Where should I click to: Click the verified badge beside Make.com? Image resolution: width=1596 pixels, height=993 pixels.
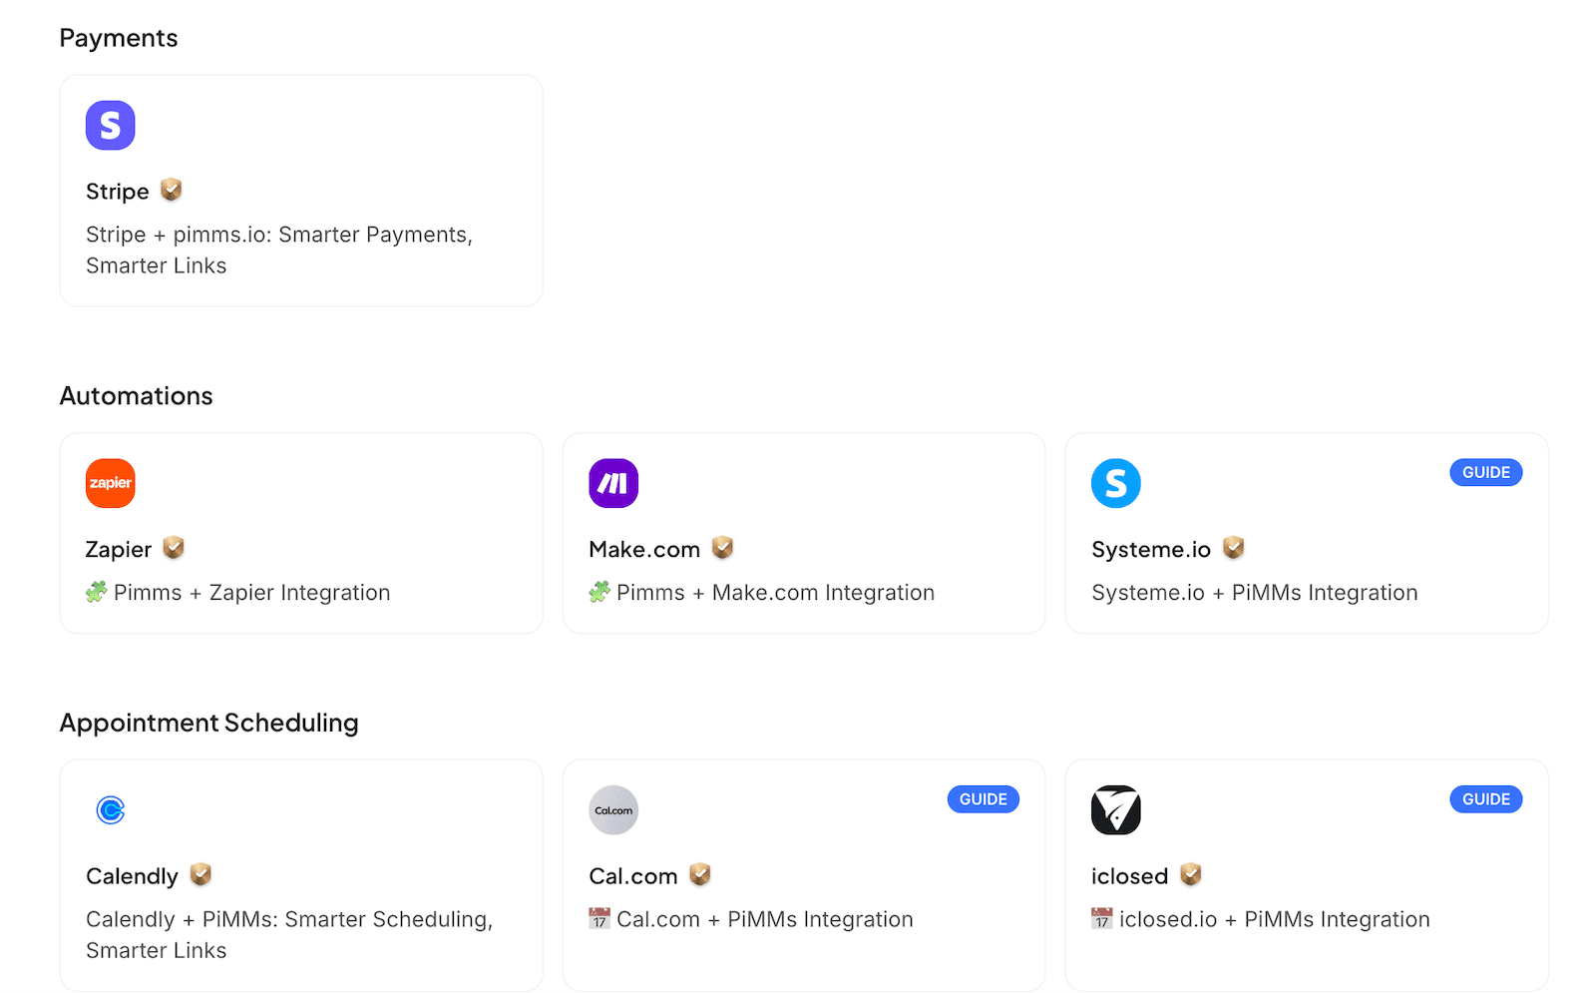723,548
